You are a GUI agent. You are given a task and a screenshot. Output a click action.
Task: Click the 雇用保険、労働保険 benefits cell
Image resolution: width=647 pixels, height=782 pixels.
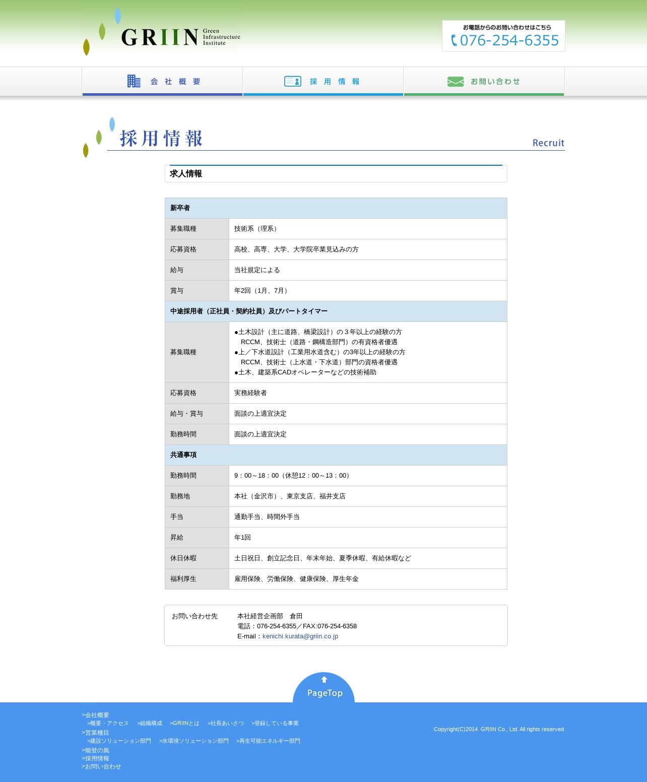click(x=368, y=579)
